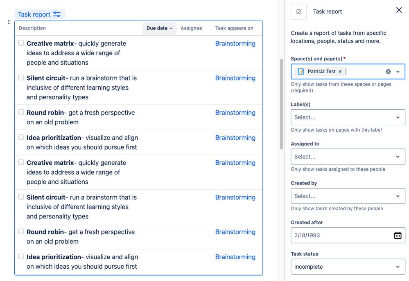
Task: Open the Assigned to dropdown
Action: click(398, 157)
